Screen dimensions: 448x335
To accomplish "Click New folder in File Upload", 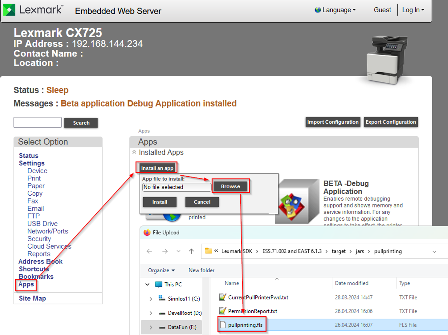I will coord(201,270).
